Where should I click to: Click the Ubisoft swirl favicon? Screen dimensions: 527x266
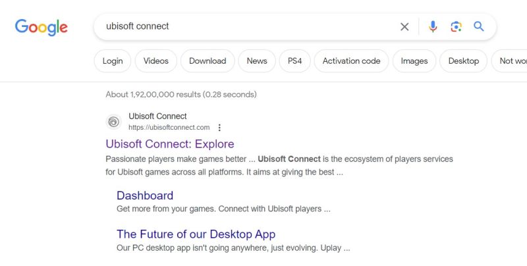113,122
